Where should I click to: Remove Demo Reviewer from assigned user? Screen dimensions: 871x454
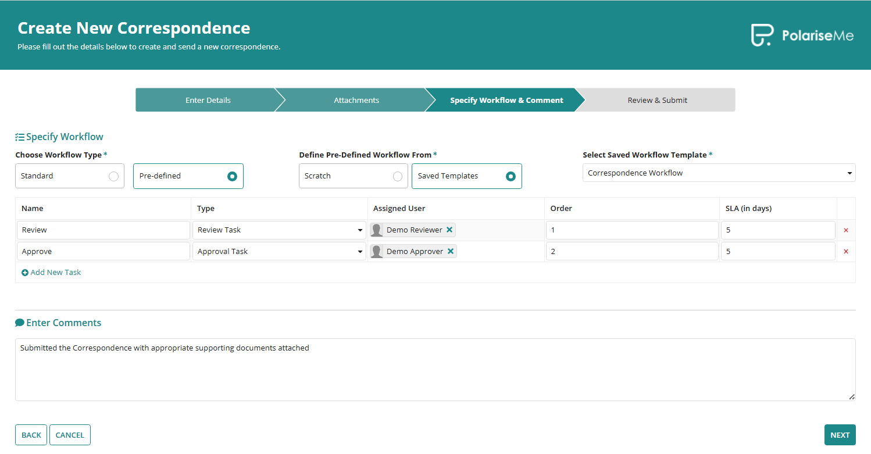point(449,230)
